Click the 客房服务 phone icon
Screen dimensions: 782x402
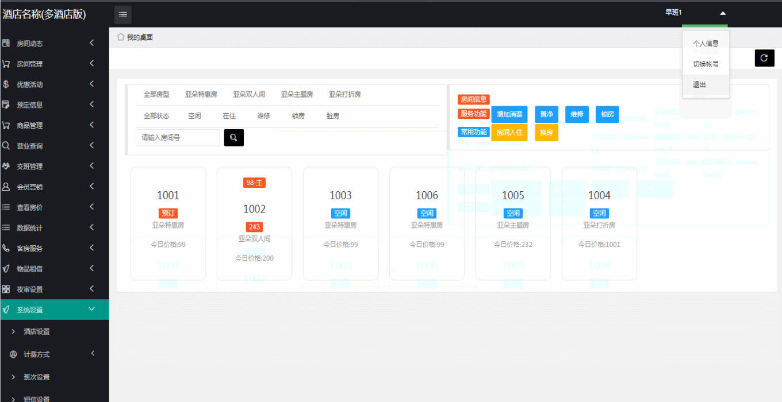click(6, 248)
